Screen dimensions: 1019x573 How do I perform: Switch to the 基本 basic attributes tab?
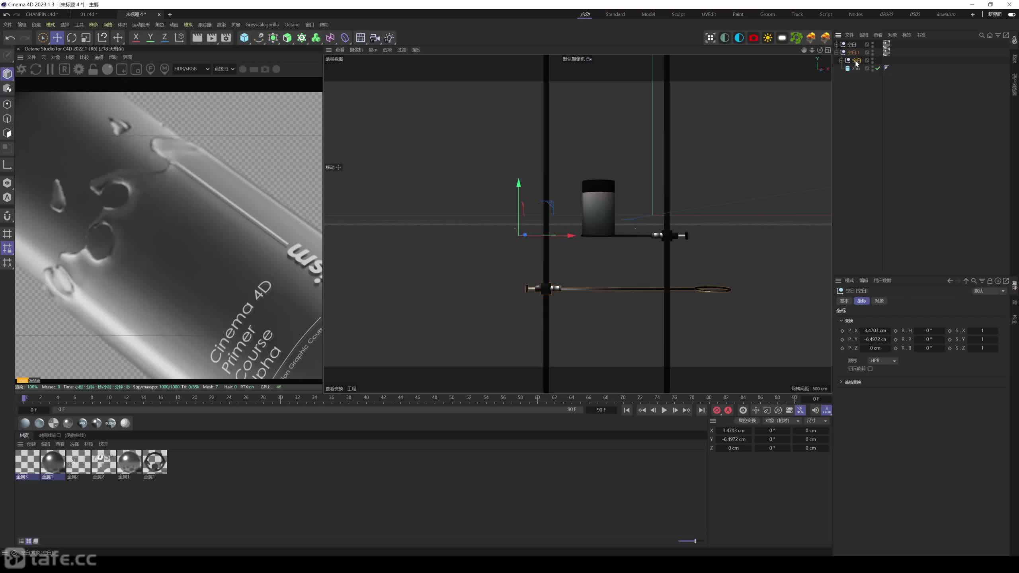(844, 301)
